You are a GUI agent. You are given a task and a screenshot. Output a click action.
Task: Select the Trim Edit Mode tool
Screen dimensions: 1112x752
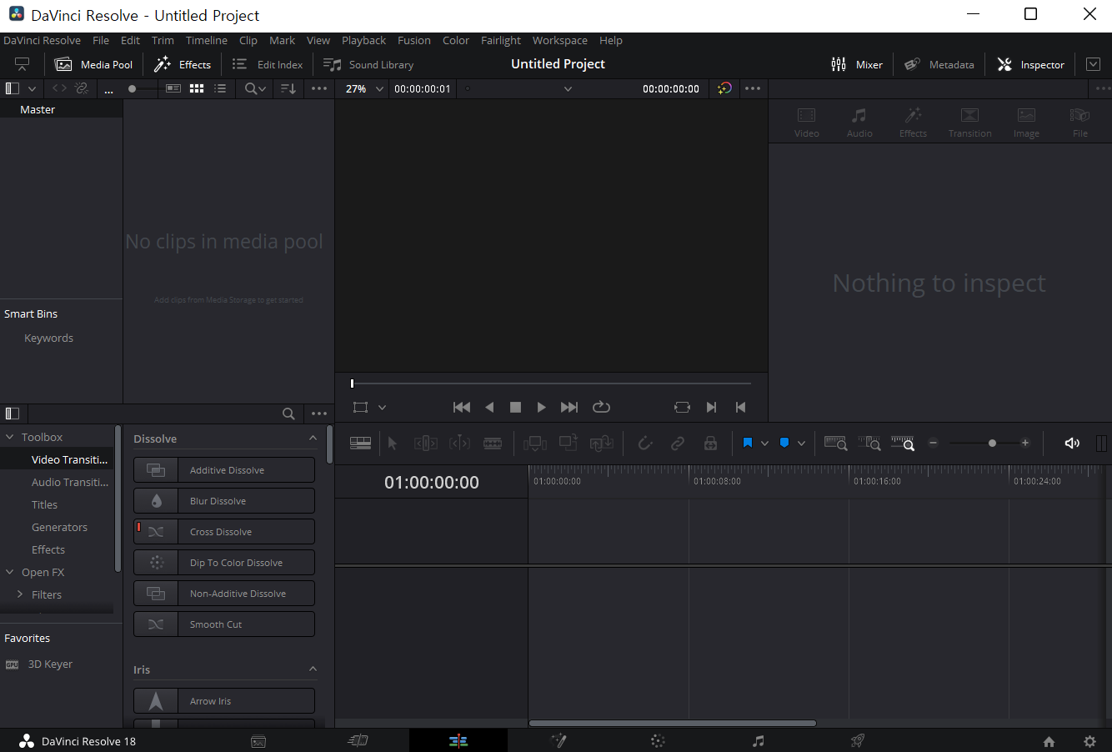tap(426, 443)
